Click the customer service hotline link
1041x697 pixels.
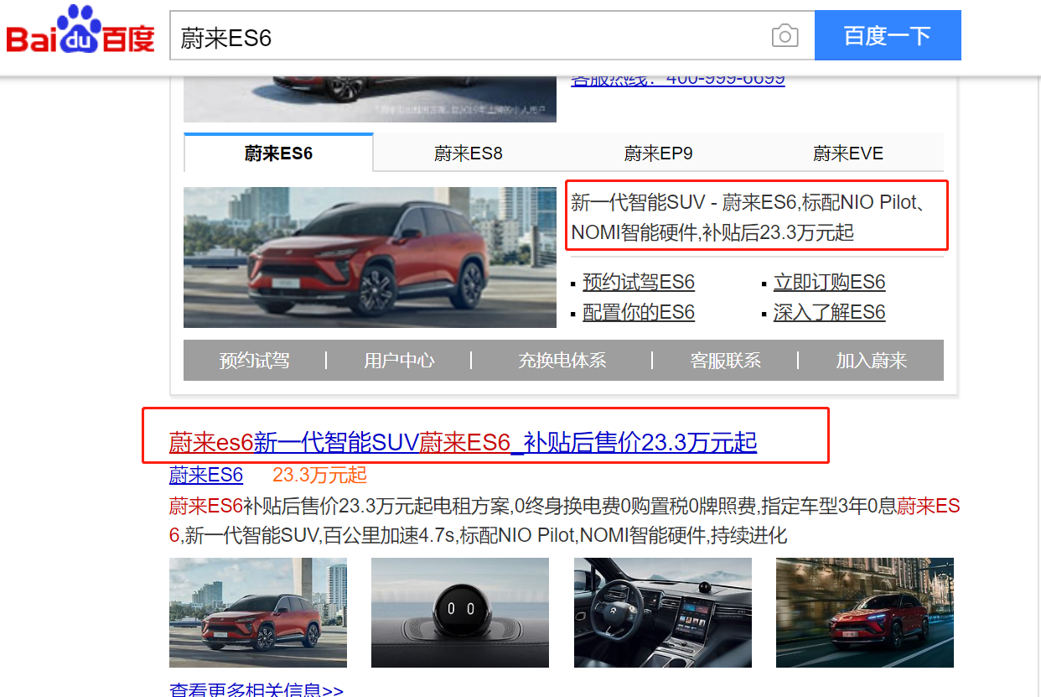[678, 80]
